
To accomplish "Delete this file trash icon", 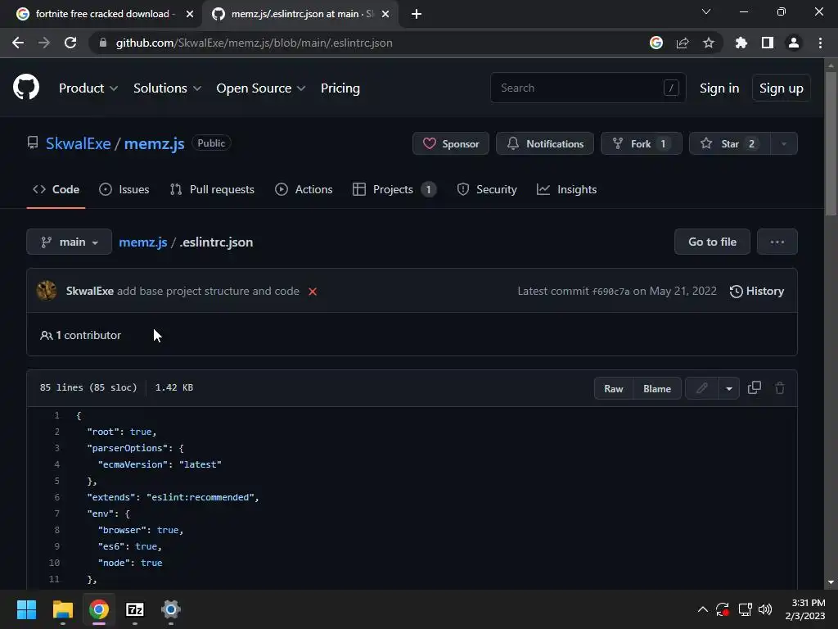I will point(780,388).
